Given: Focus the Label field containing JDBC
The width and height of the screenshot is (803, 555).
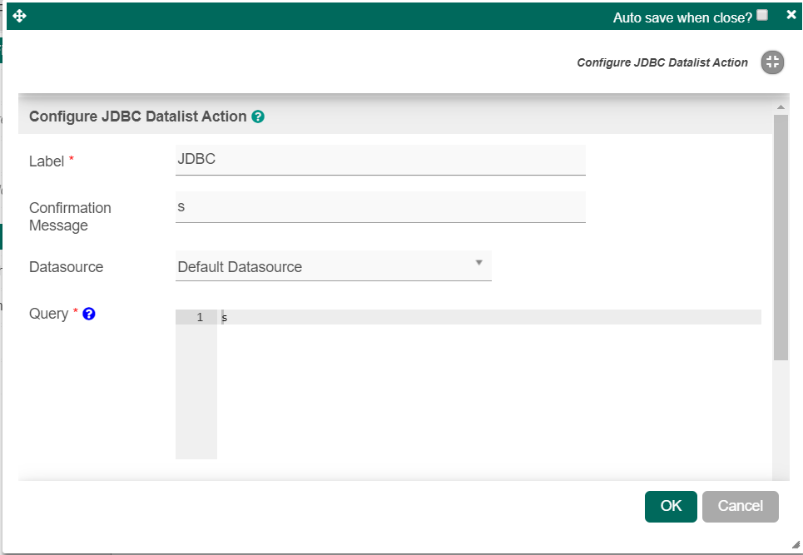Looking at the screenshot, I should point(380,160).
